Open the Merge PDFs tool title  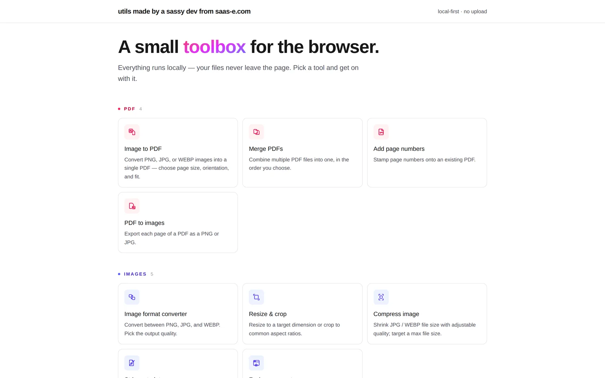(x=266, y=149)
